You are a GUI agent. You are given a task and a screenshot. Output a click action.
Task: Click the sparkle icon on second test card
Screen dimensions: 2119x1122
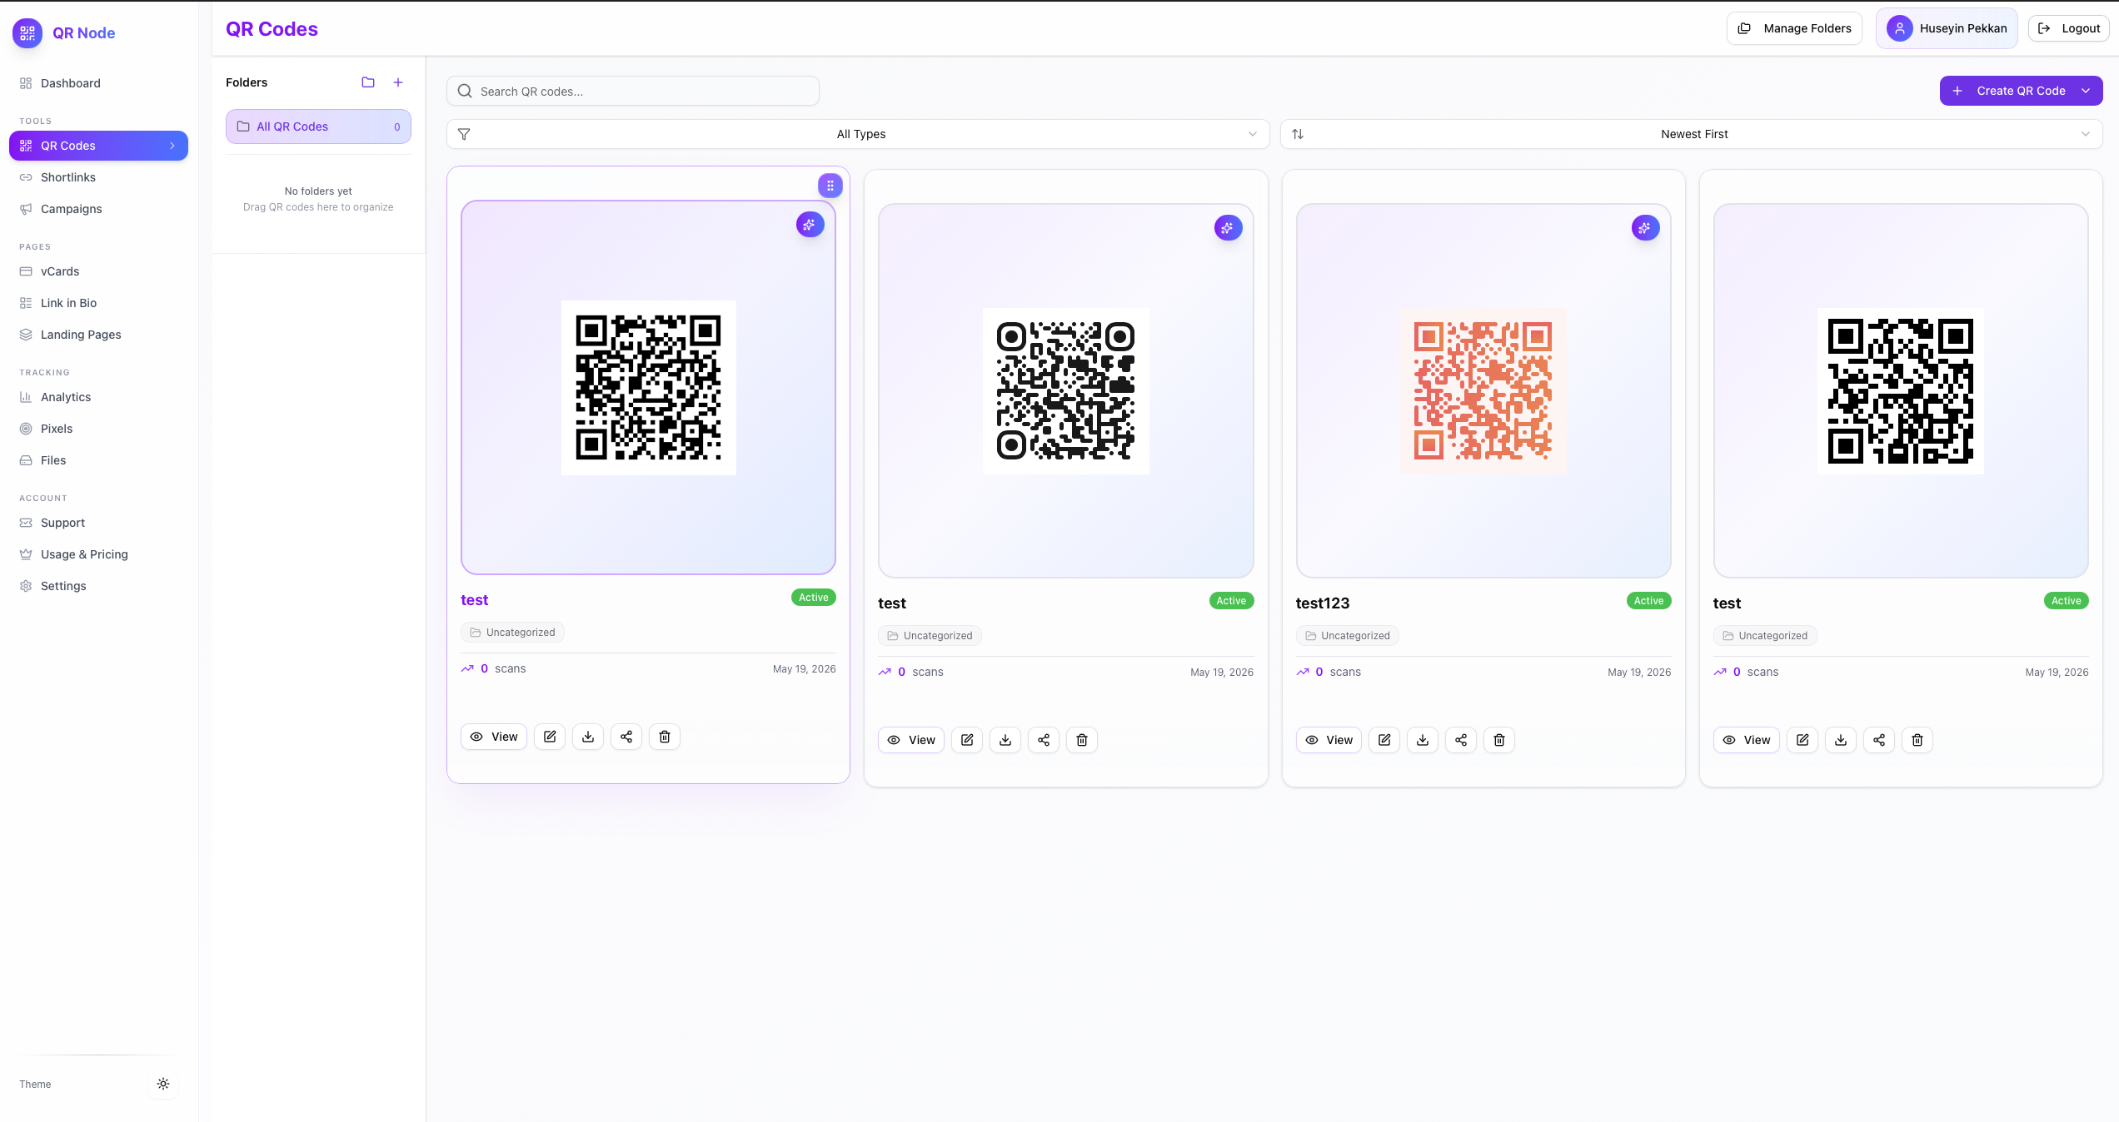click(x=1228, y=228)
